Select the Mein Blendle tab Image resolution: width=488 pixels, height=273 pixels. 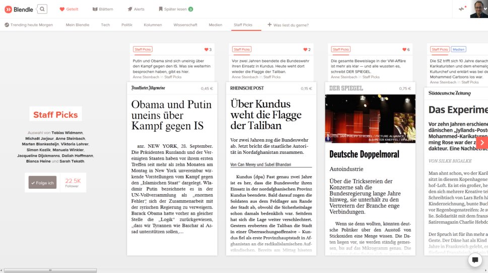click(77, 25)
